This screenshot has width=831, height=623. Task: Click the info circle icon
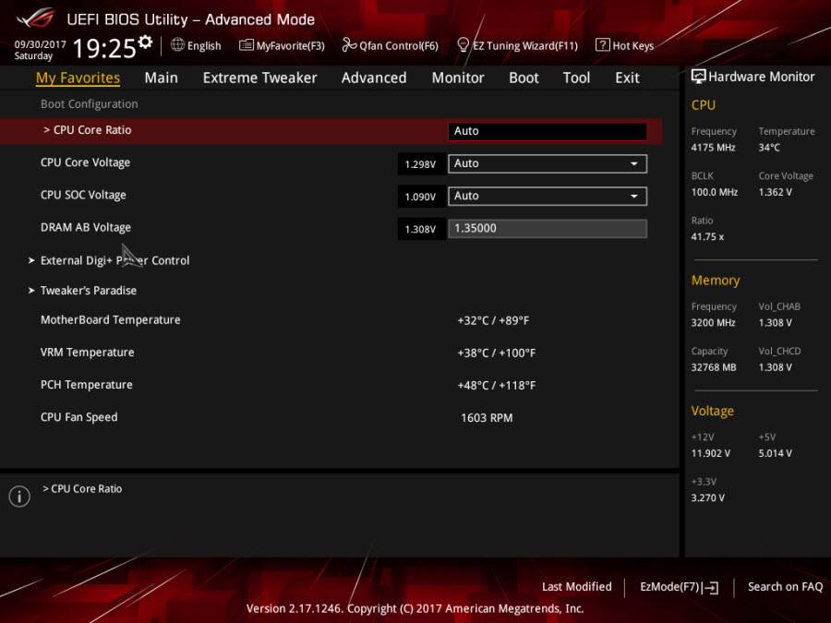click(19, 497)
